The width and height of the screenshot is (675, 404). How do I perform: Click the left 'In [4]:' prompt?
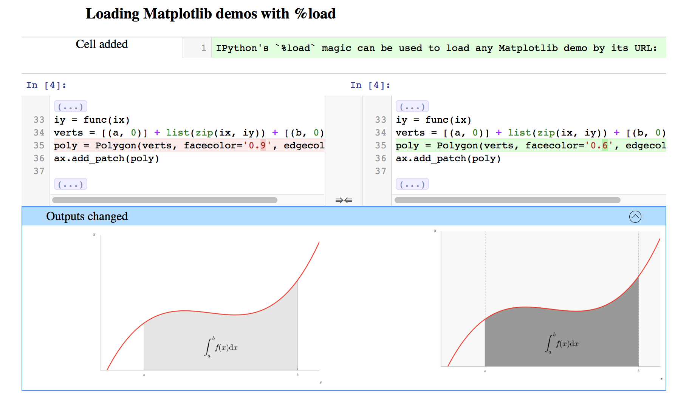pos(46,85)
